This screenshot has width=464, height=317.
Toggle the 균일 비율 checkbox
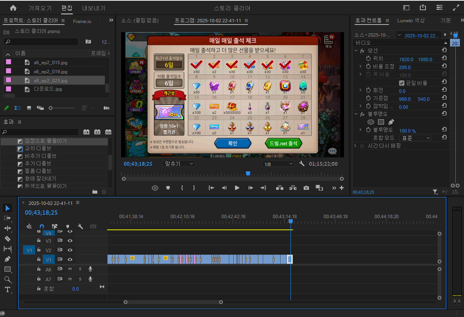tap(402, 83)
